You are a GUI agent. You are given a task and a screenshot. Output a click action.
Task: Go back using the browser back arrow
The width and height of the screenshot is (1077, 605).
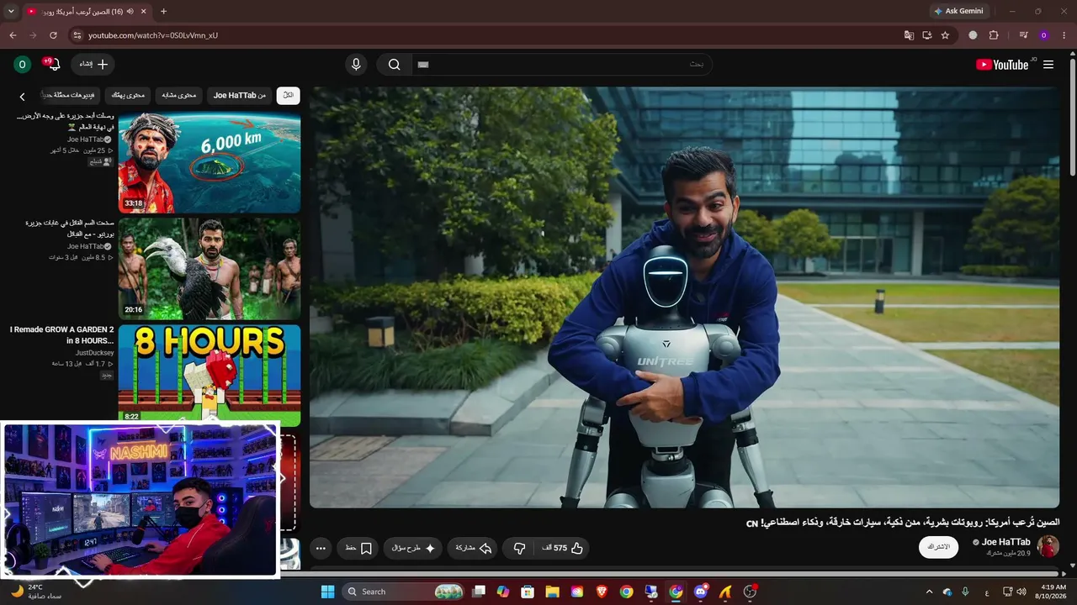click(13, 35)
